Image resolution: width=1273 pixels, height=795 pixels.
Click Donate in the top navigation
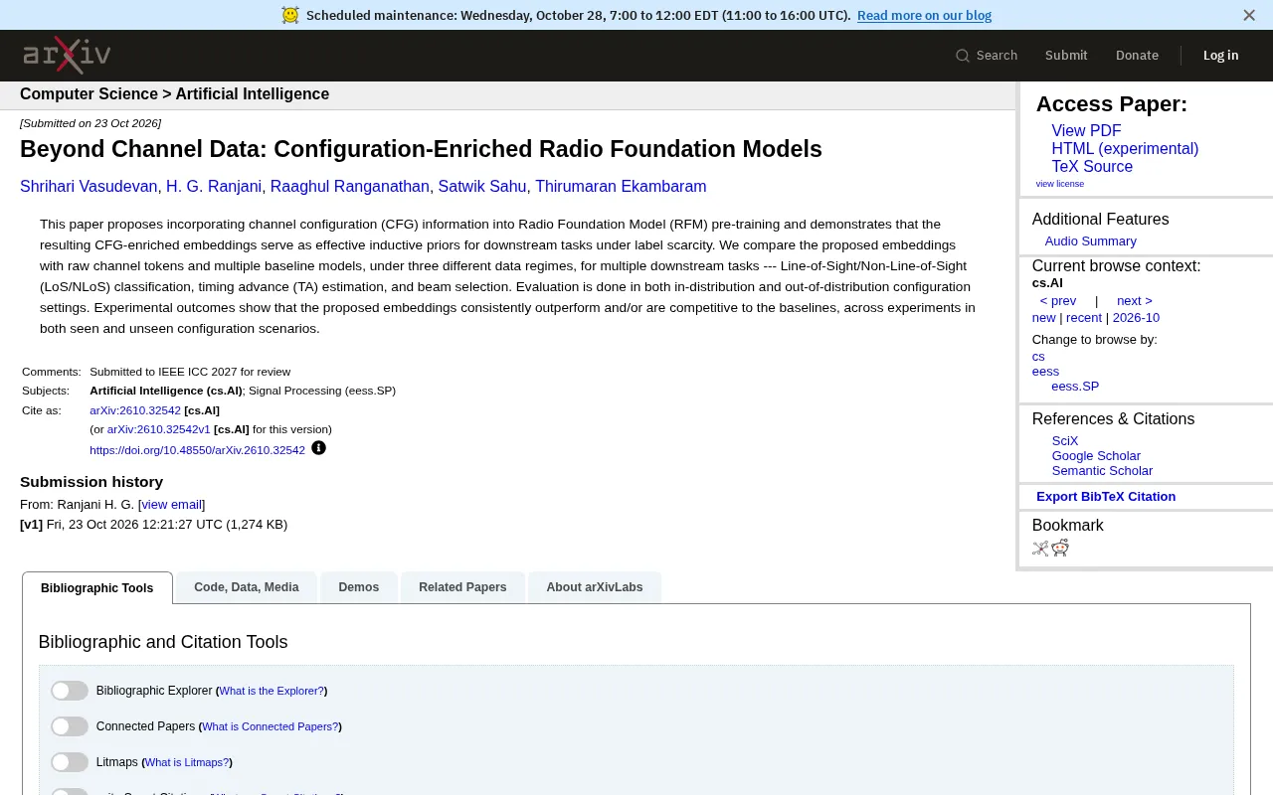(1137, 56)
